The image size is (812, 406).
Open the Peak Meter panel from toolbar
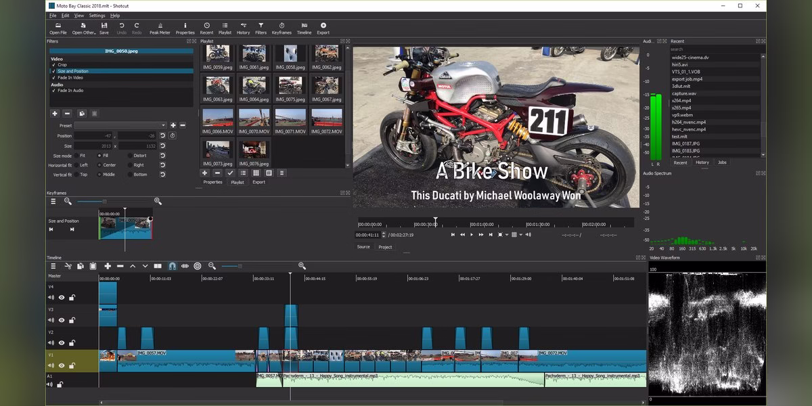pyautogui.click(x=160, y=28)
